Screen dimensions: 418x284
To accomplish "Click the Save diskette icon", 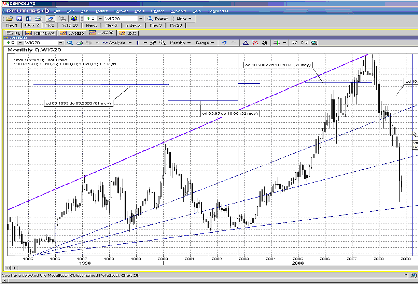I will tap(19, 19).
